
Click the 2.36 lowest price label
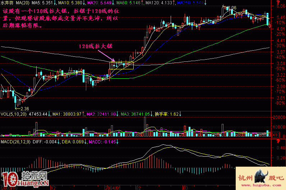click(x=25, y=109)
